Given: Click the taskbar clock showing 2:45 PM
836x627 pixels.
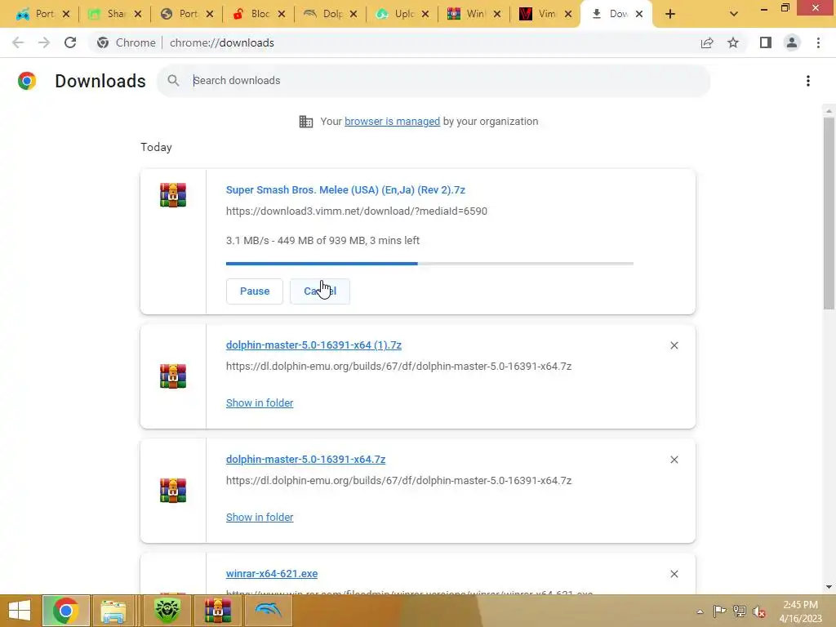Looking at the screenshot, I should (x=800, y=611).
